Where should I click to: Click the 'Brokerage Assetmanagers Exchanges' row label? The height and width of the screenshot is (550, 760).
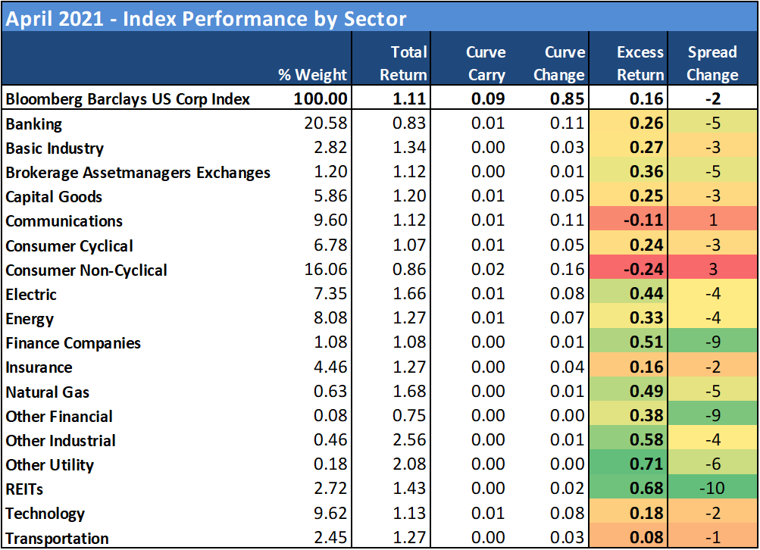tap(138, 173)
